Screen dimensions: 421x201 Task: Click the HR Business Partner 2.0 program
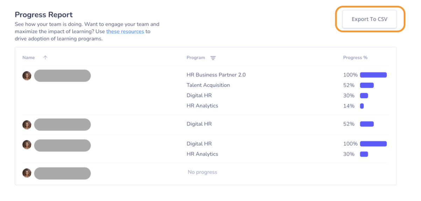(216, 75)
